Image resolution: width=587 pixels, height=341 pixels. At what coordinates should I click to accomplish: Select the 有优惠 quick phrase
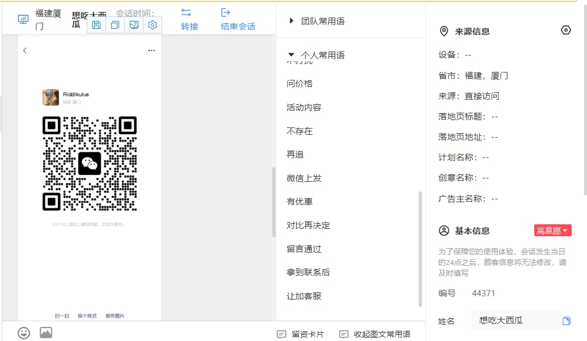coord(299,202)
